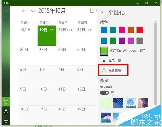162x127 pixels.
Task: Click the personalization panel scrollbar
Action: coord(156,64)
